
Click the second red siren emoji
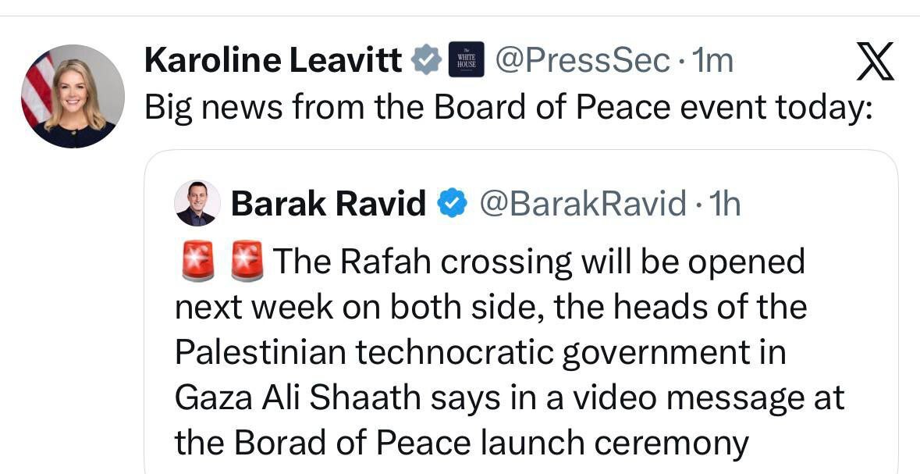pyautogui.click(x=248, y=261)
